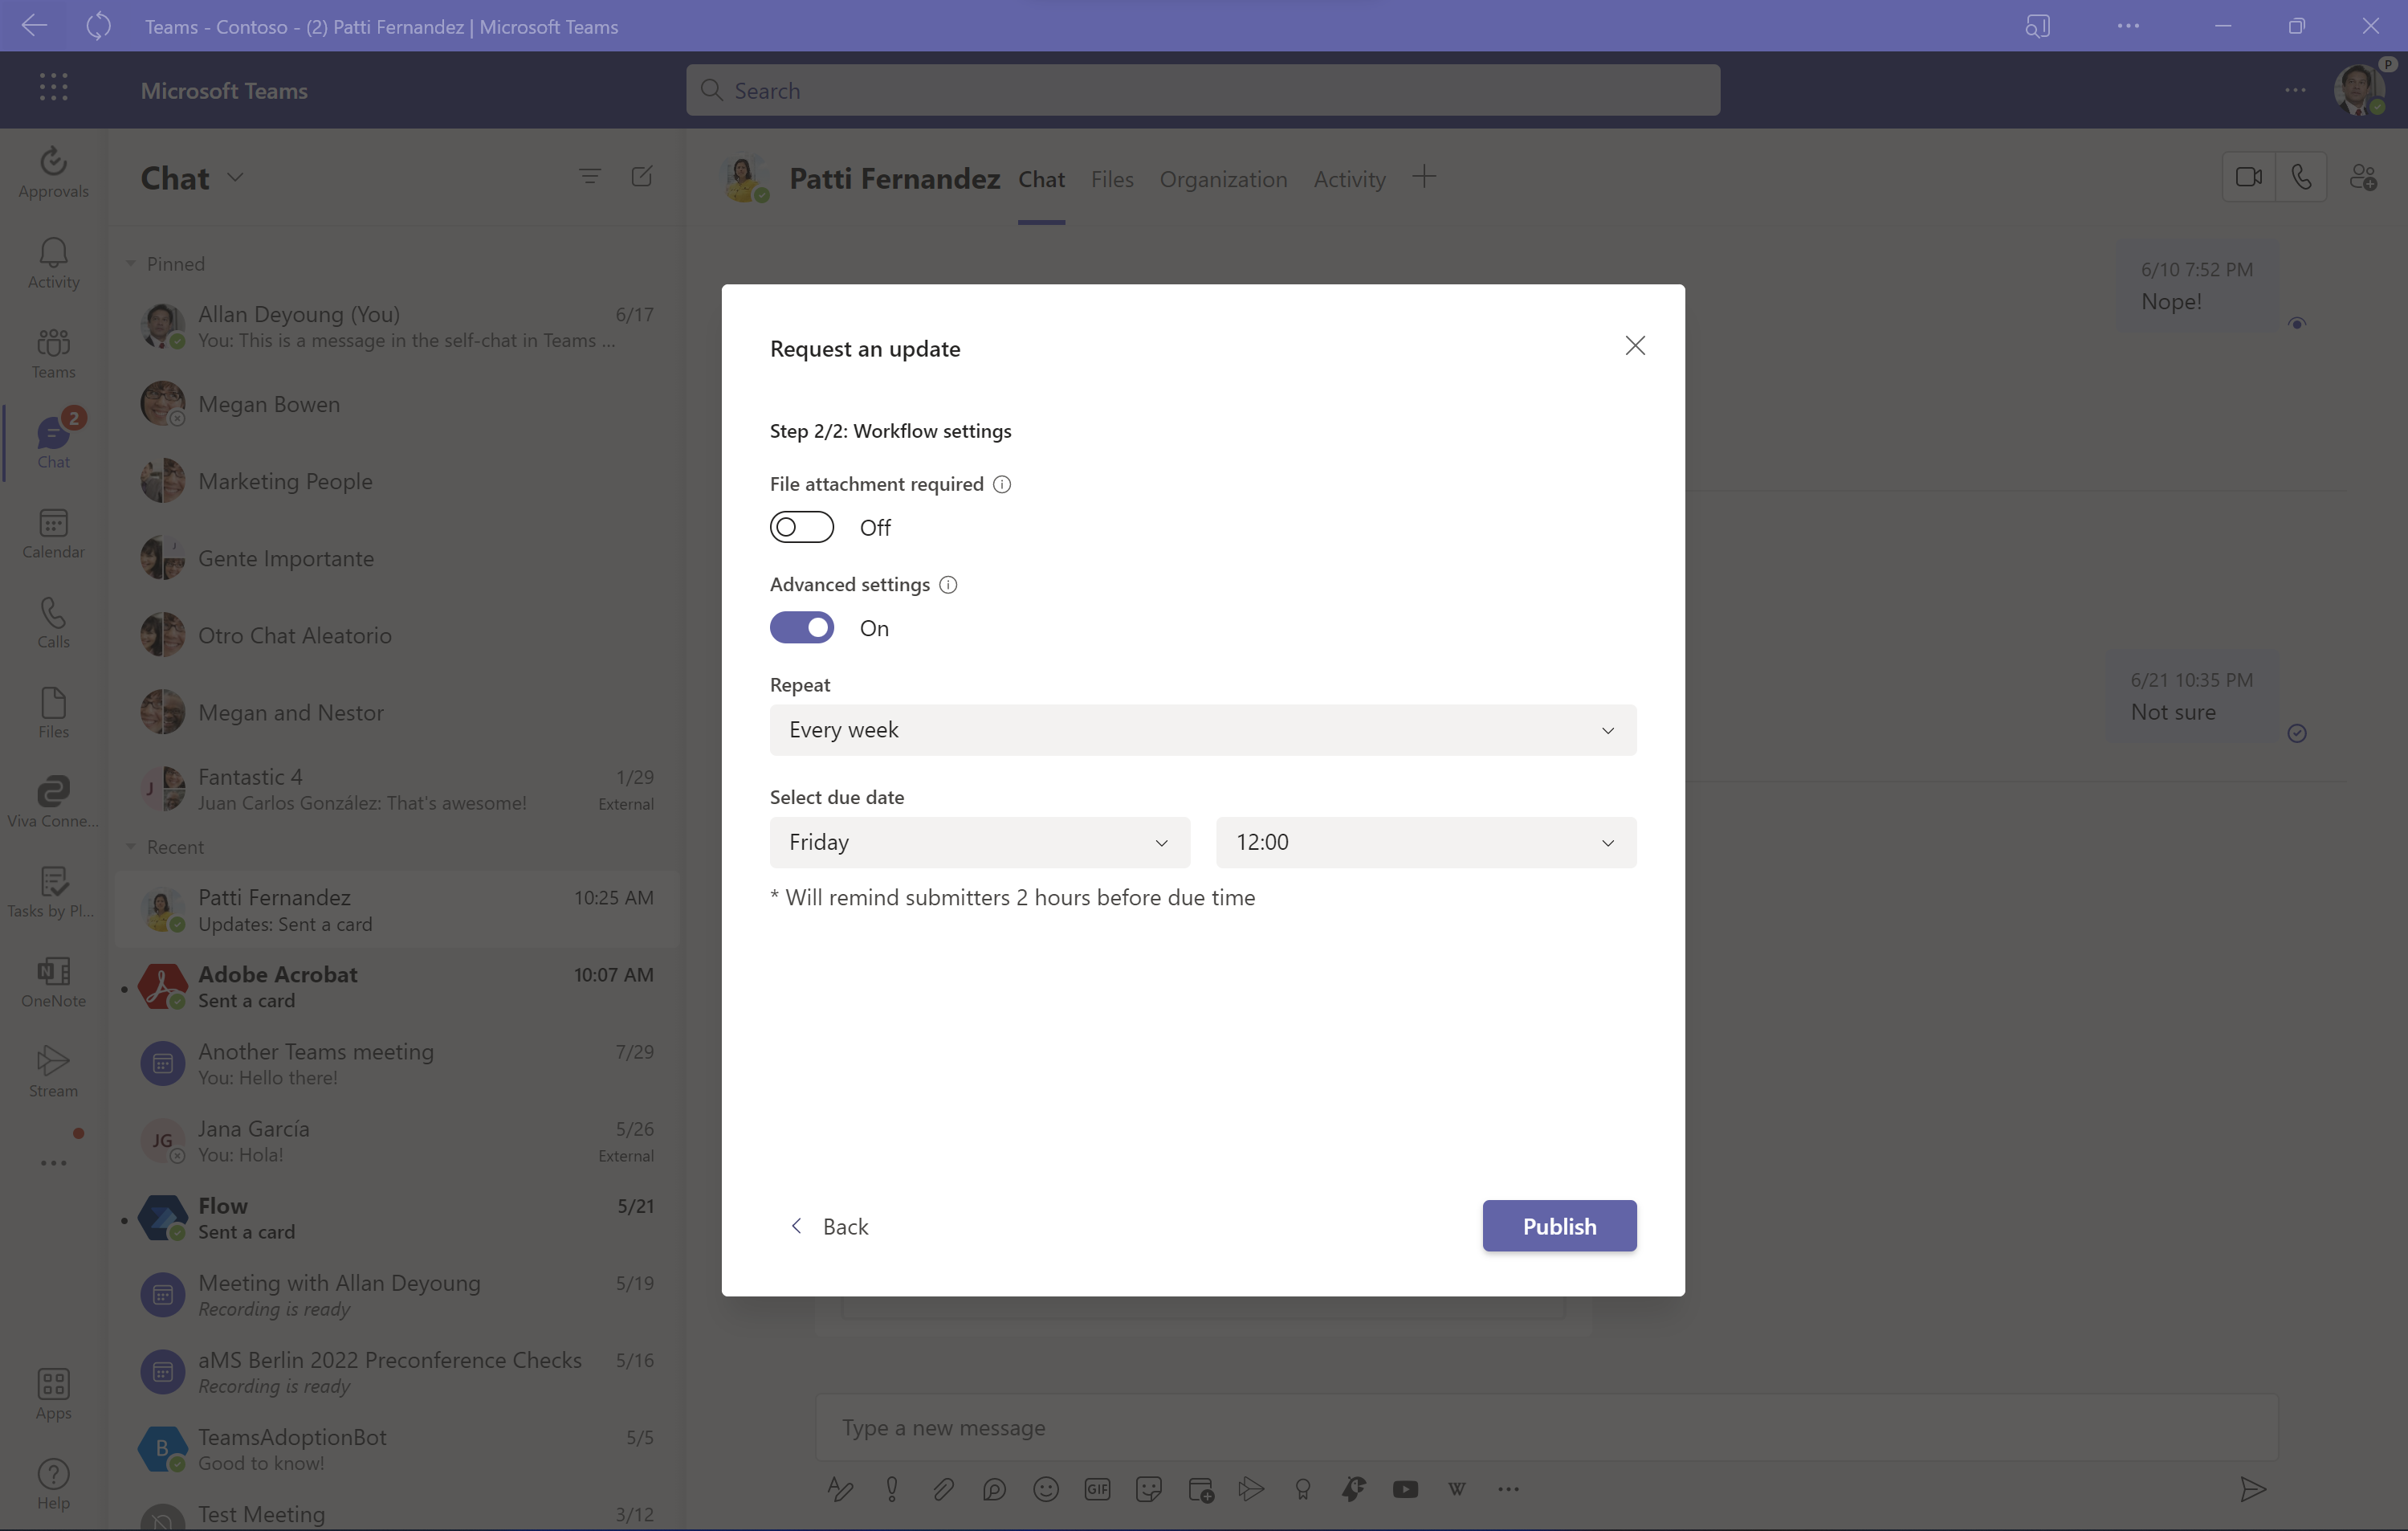Start an audio call with Patti

(2301, 177)
